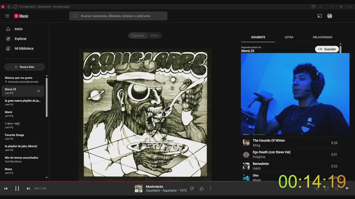This screenshot has width=355, height=199.
Task: Click the sidebar playlist scrollbar
Action: [46, 97]
